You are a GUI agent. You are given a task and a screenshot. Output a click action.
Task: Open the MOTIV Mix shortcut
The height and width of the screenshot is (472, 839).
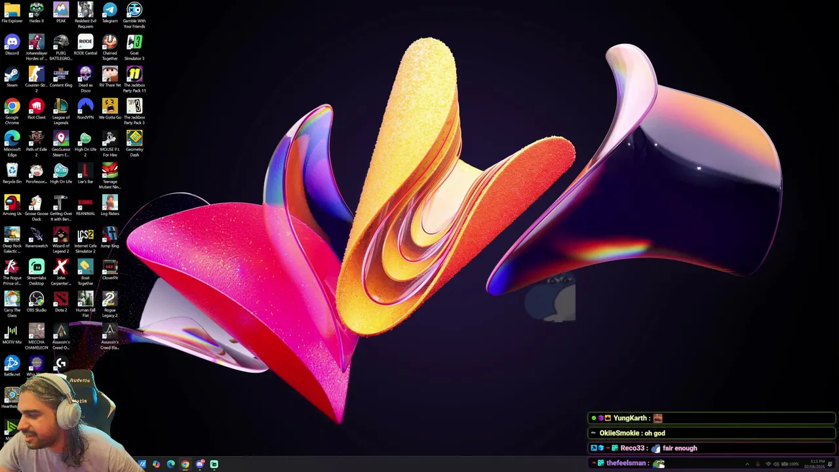pyautogui.click(x=12, y=334)
